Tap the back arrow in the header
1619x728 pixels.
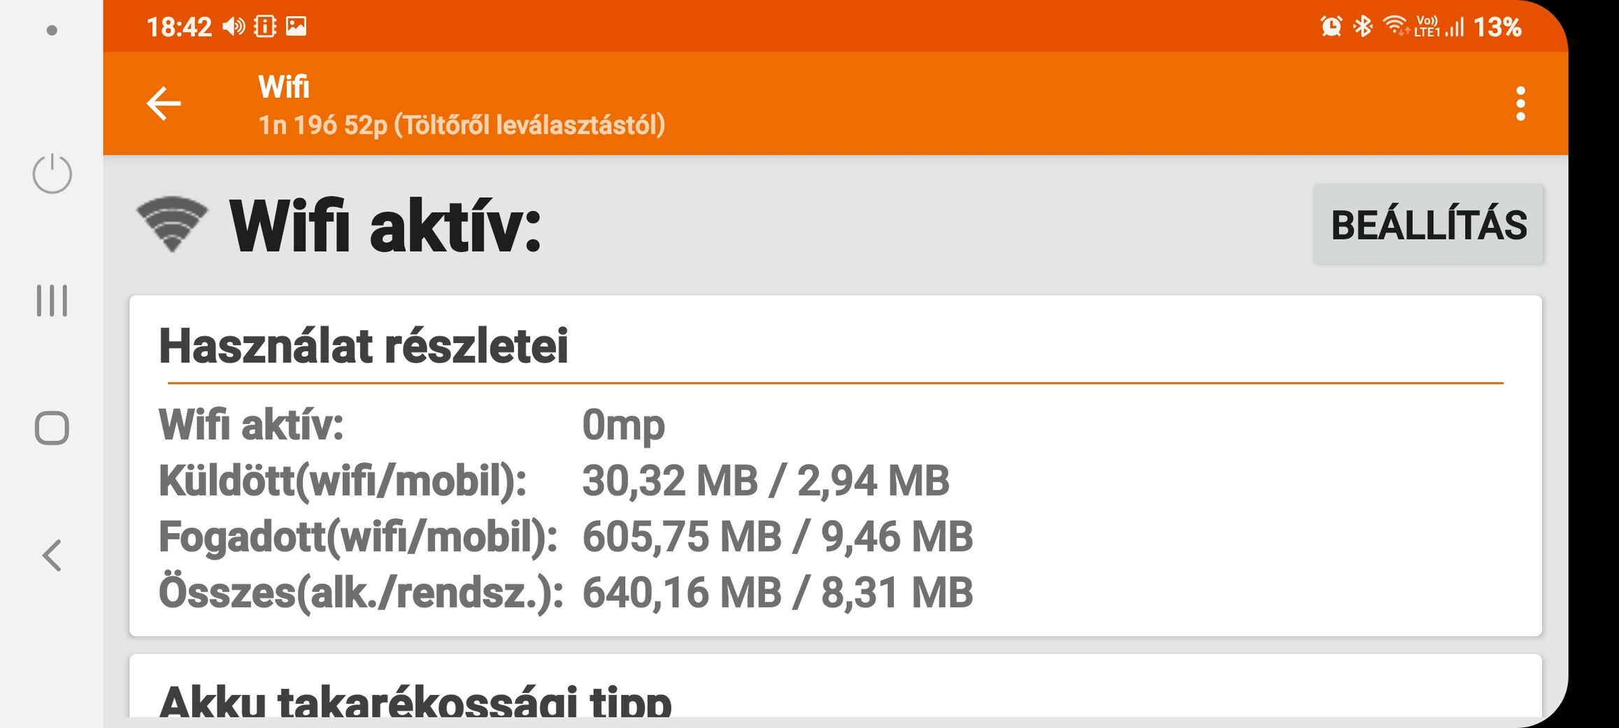point(164,103)
